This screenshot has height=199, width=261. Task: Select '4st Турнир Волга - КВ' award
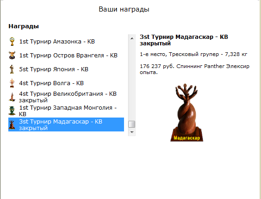pos(66,83)
